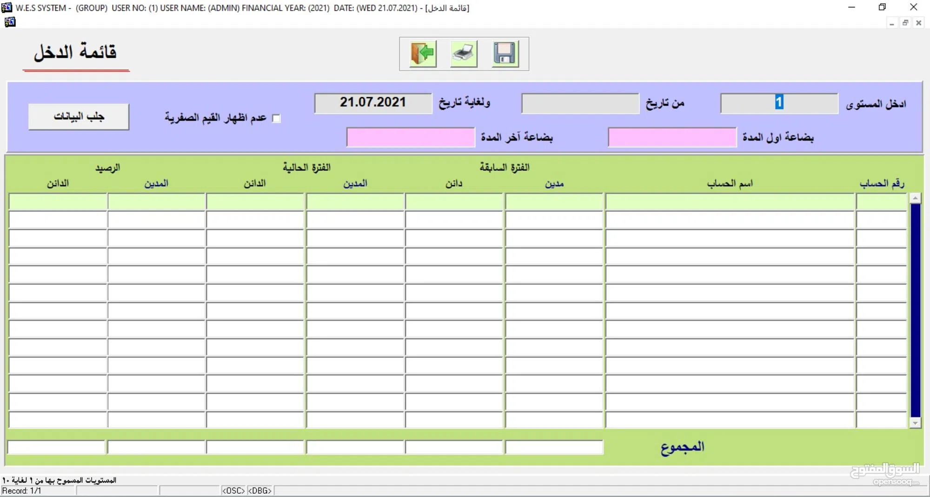Click the W.E.S System icon in the title bar
This screenshot has height=497, width=930.
click(7, 7)
